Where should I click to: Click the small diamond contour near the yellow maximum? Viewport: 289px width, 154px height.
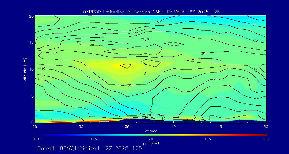tap(126, 66)
